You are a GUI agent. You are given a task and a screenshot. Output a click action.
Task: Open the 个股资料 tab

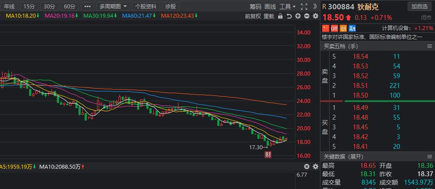point(146,6)
